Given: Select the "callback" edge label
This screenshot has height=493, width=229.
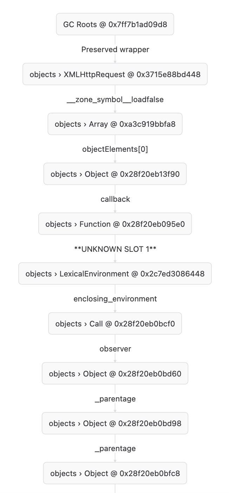Looking at the screenshot, I should tap(115, 199).
